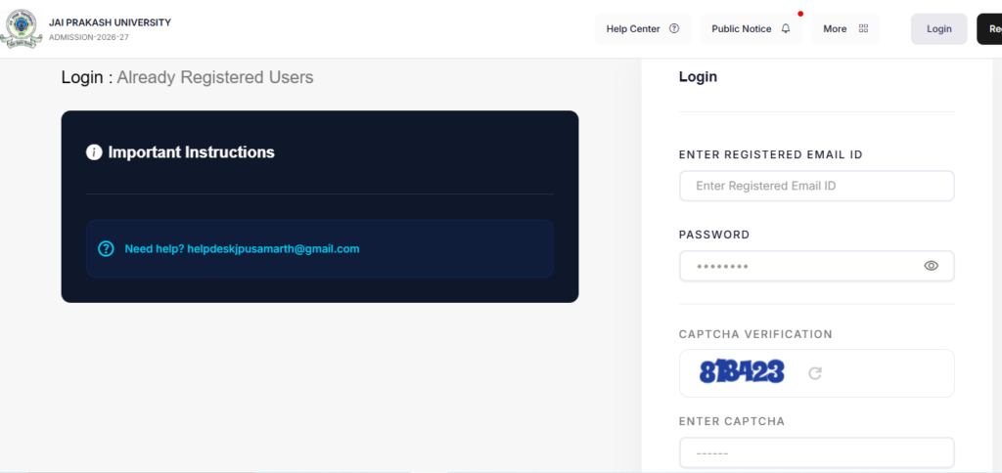Screen dimensions: 1002x473
Task: Click the ADMISSION-2026-27 text
Action: pyautogui.click(x=89, y=37)
